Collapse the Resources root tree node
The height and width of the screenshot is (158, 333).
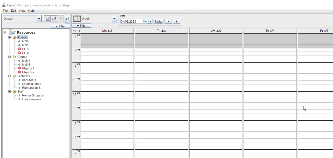coord(5,32)
